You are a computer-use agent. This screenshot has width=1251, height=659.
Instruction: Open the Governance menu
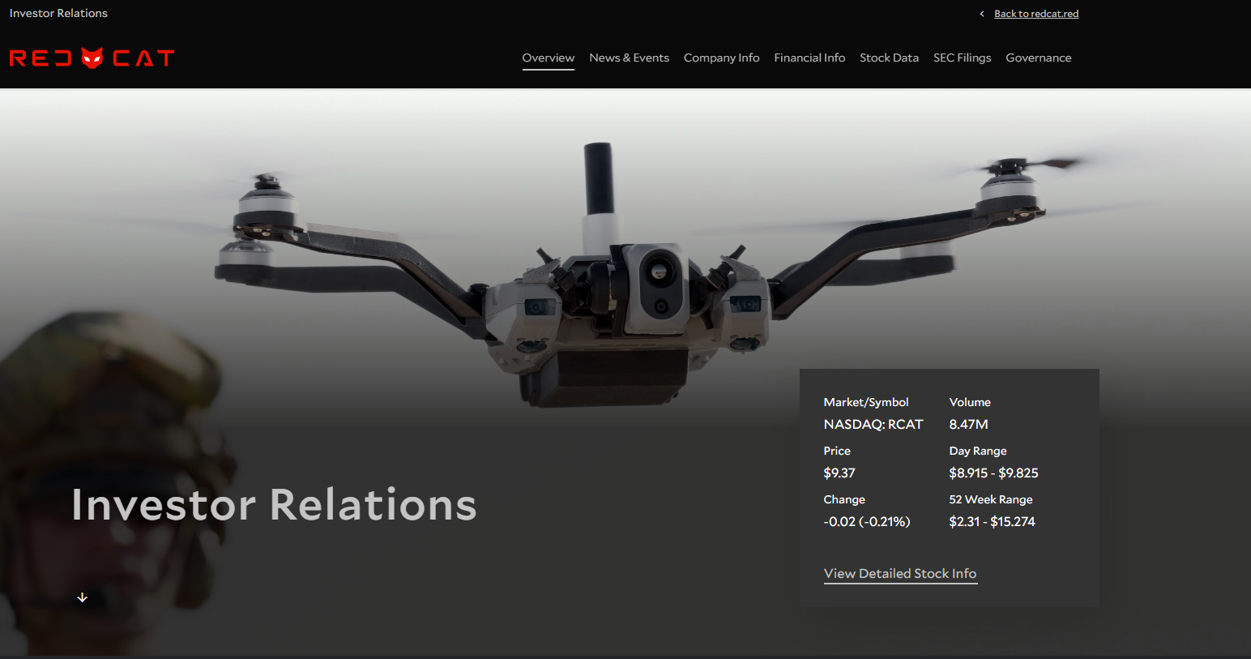(x=1039, y=58)
